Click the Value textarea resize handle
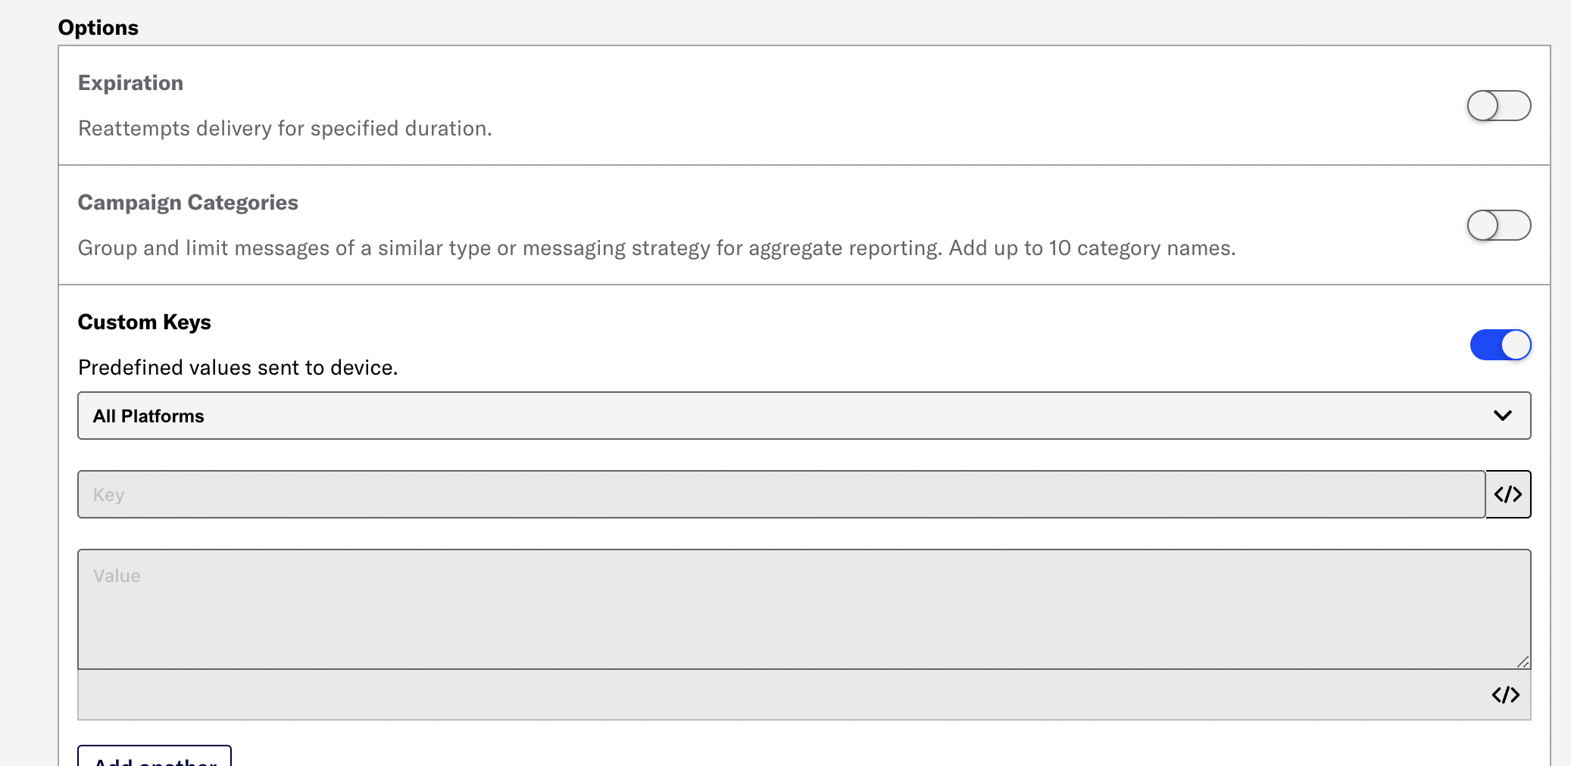 [1522, 662]
